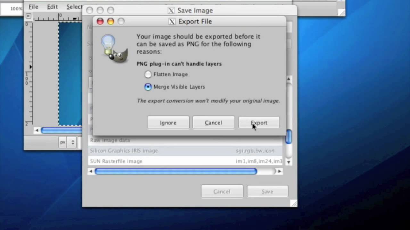This screenshot has height=230, width=410.
Task: Click the Save Image dialog resize grip
Action: 294,203
